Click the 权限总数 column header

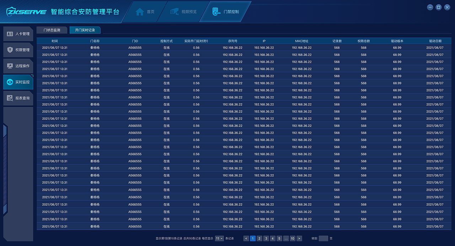(364, 41)
